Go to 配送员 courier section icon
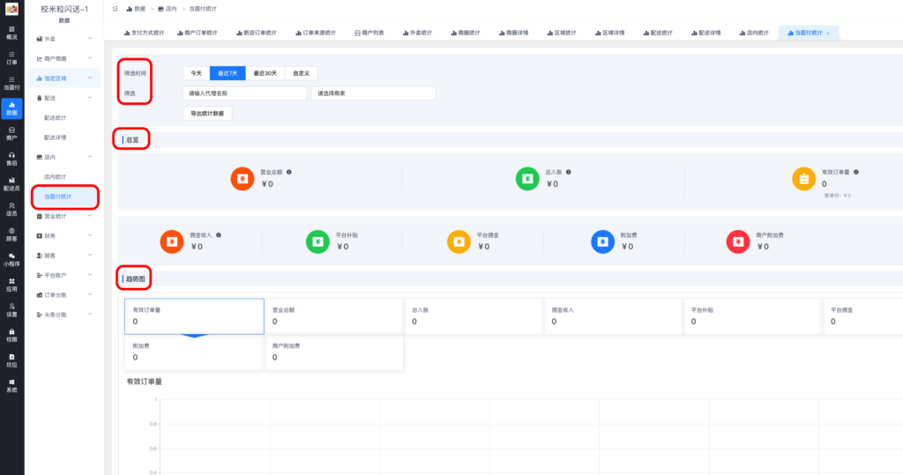The height and width of the screenshot is (475, 903). coord(11,183)
